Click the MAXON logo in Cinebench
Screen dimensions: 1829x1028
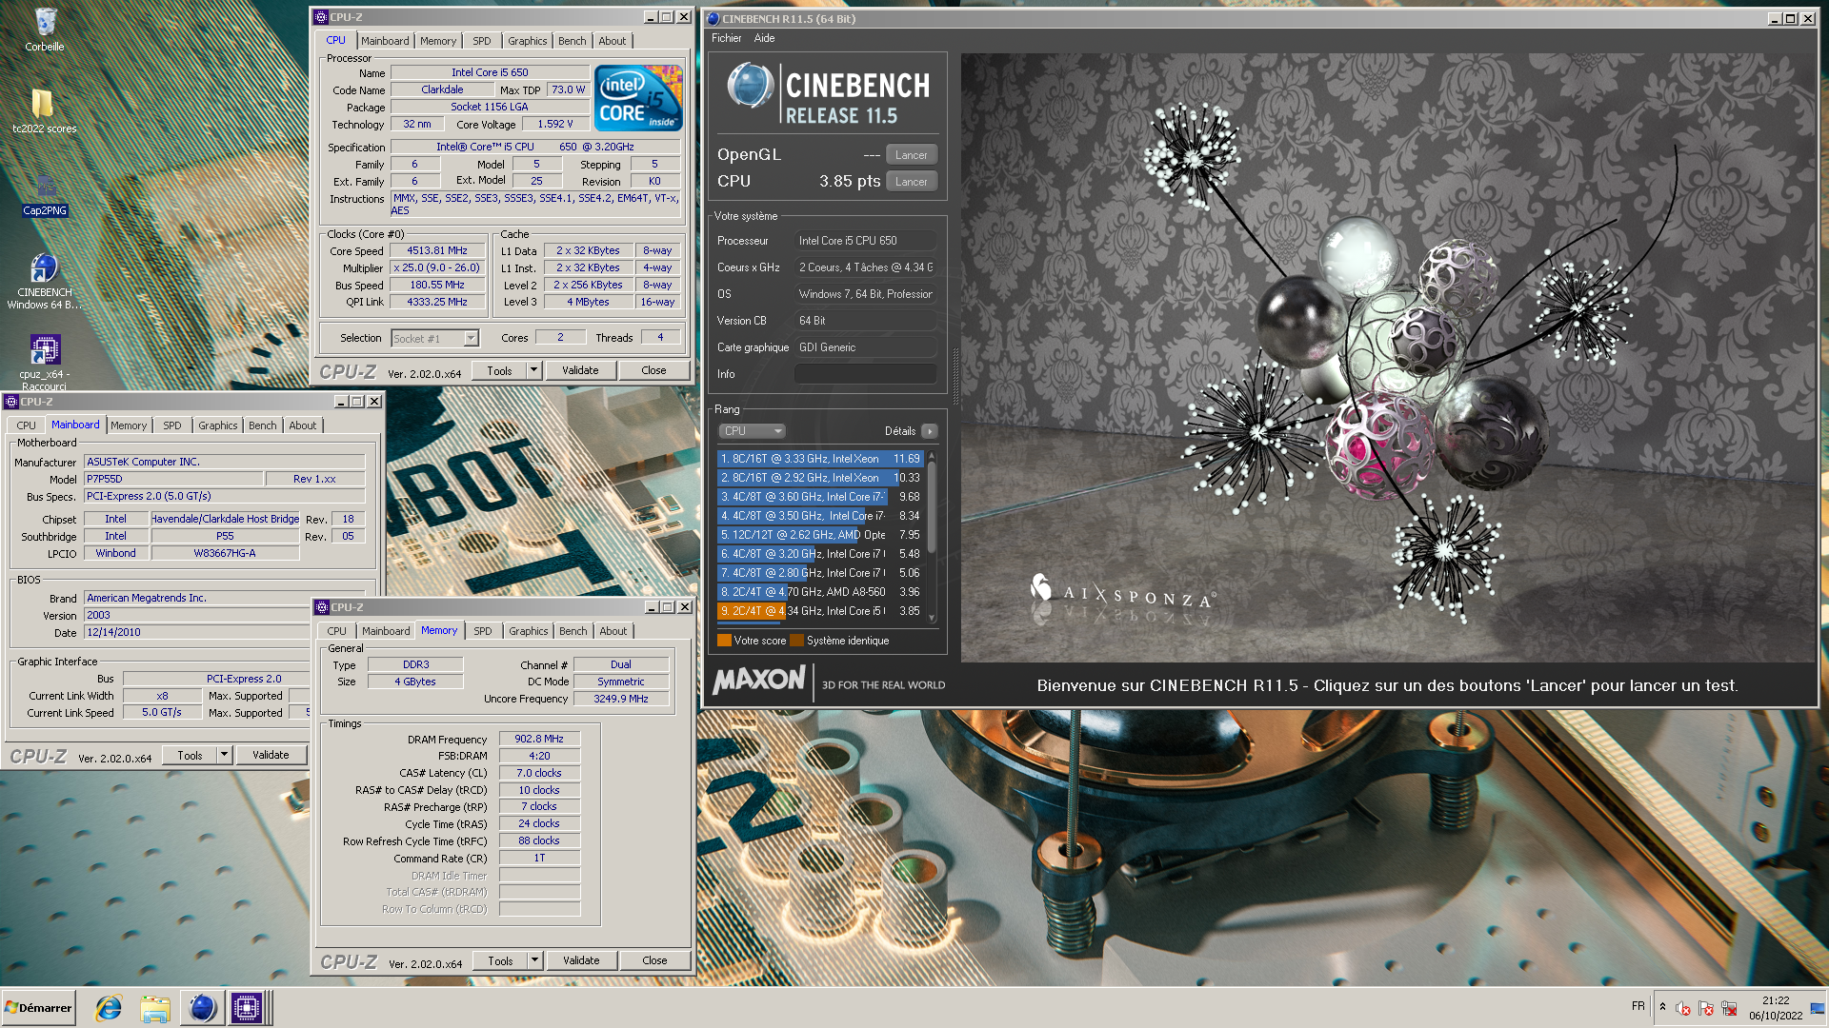click(x=759, y=680)
